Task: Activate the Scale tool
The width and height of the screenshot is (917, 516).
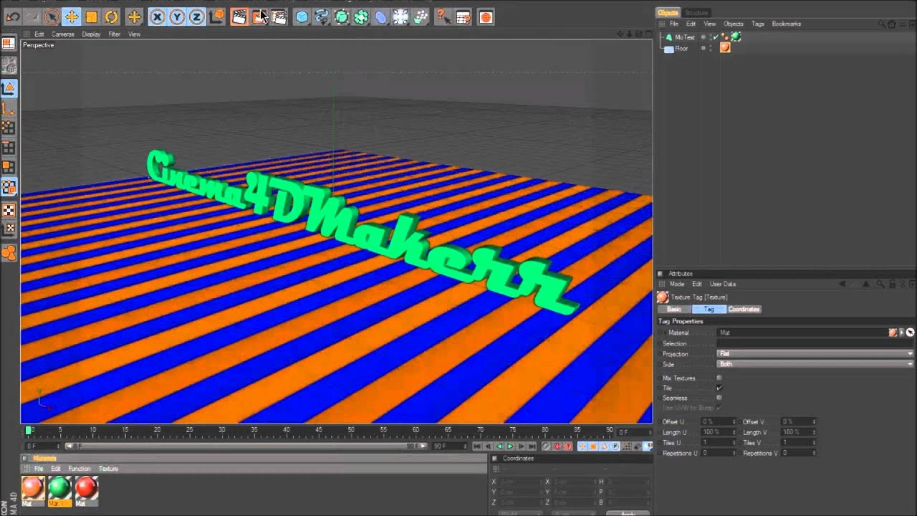Action: [92, 16]
